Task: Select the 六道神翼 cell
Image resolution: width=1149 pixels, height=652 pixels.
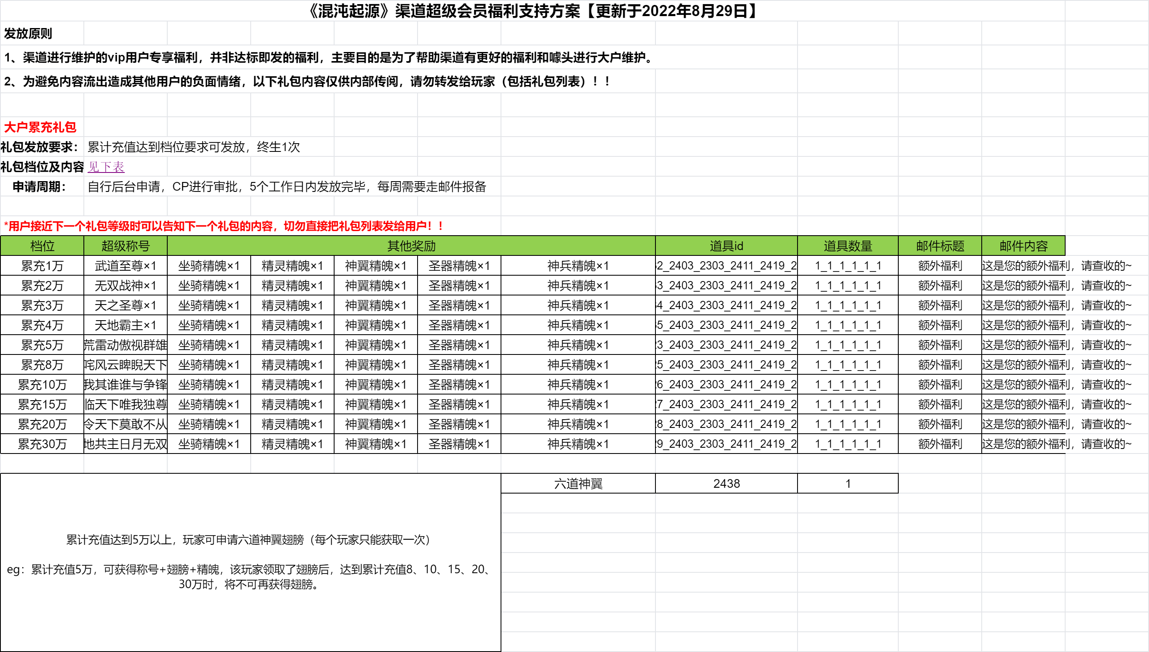Action: (578, 484)
